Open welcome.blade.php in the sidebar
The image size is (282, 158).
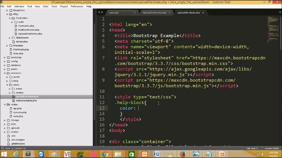(26, 101)
